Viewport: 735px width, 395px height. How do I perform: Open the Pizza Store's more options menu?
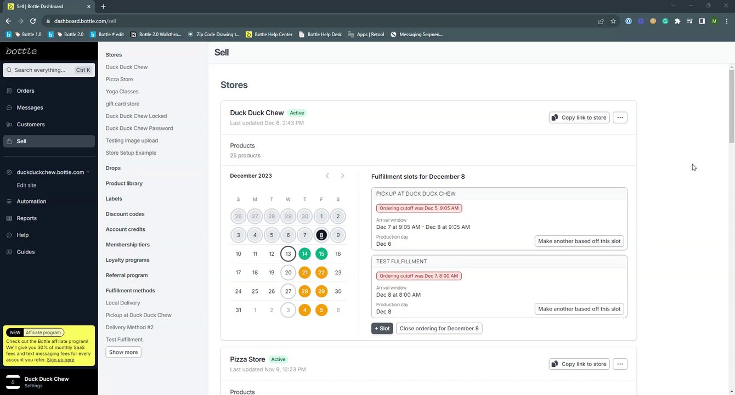click(x=620, y=364)
